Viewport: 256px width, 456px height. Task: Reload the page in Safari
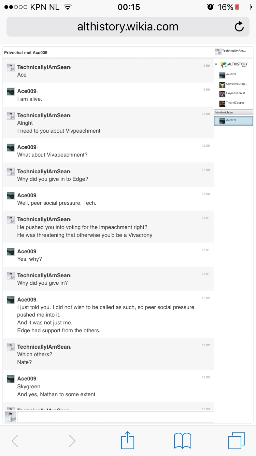[x=239, y=27]
